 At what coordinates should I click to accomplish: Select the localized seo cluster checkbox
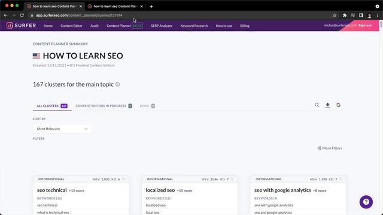[232, 179]
